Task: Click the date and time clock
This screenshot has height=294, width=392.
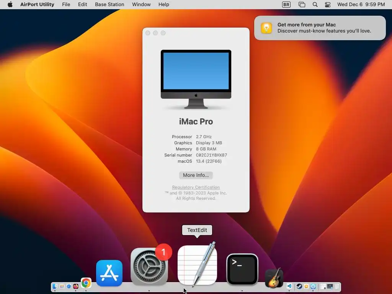Action: (x=361, y=5)
